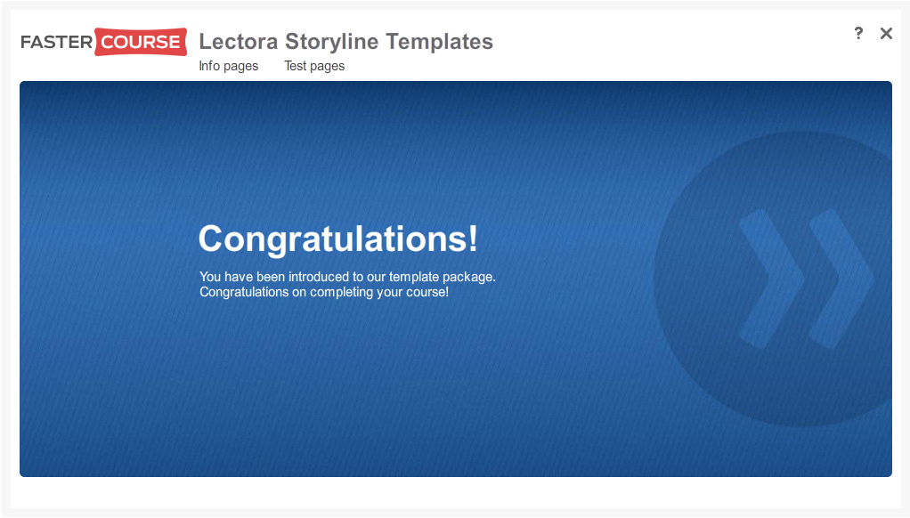Select the Congratulations! heading

point(337,239)
